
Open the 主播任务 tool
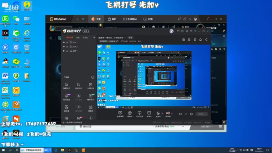[x=90, y=86]
